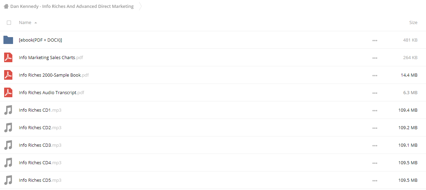Open Info Riches CD4.mp3 file link
426x190 pixels.
coord(40,163)
